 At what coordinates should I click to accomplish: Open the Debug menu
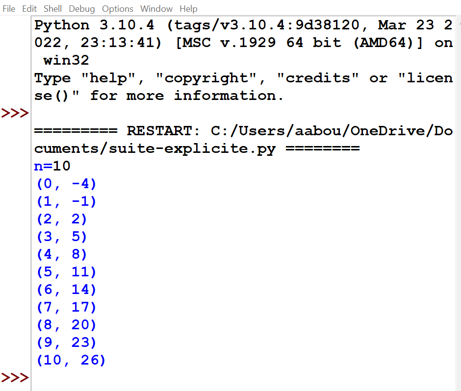[82, 9]
